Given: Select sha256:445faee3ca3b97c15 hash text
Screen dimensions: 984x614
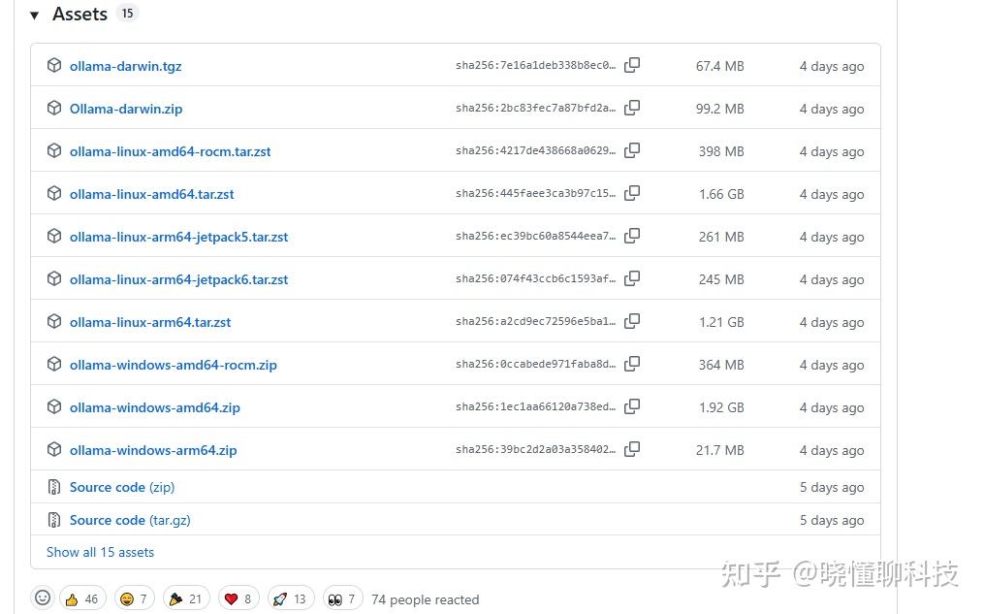Looking at the screenshot, I should (x=535, y=193).
